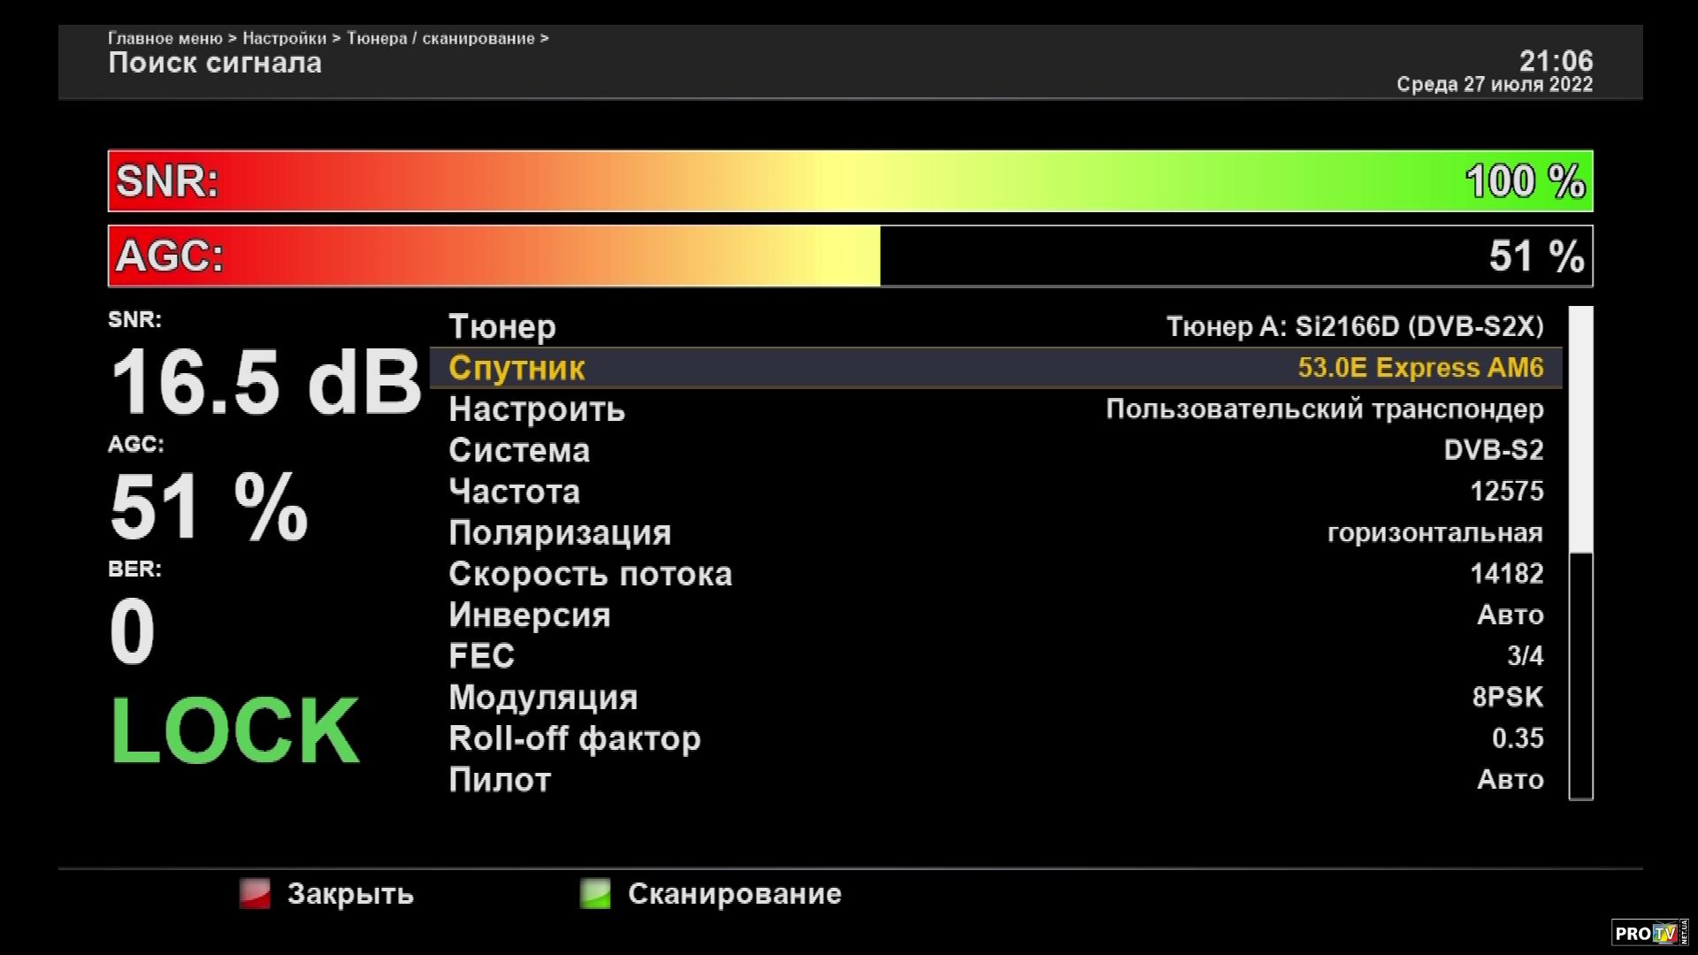Click the SNR 100% signal bar
Viewport: 1698px width, 955px height.
tap(849, 181)
